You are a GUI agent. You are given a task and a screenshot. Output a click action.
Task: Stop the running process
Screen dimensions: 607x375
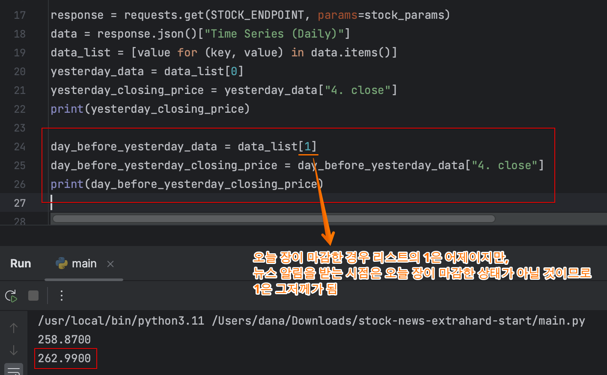click(33, 296)
